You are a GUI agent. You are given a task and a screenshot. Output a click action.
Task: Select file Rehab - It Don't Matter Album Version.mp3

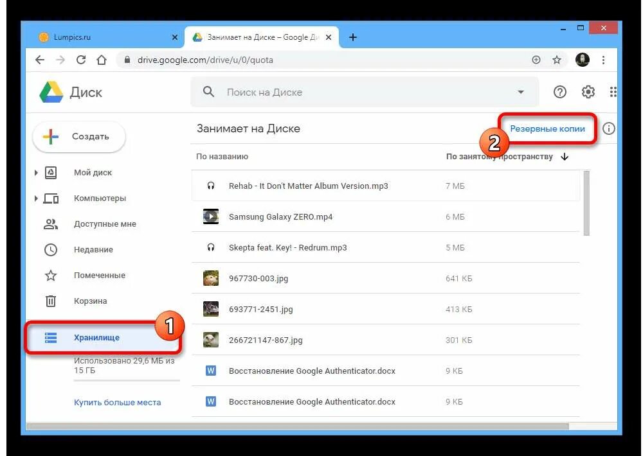tap(385, 186)
